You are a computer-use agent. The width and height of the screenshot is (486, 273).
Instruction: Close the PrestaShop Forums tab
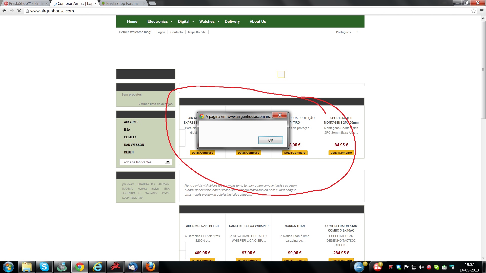(x=144, y=4)
